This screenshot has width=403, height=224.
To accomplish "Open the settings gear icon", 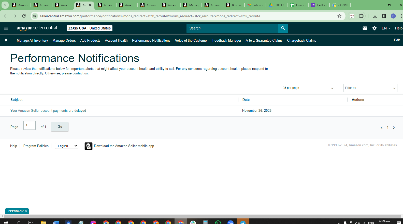I will point(374,28).
